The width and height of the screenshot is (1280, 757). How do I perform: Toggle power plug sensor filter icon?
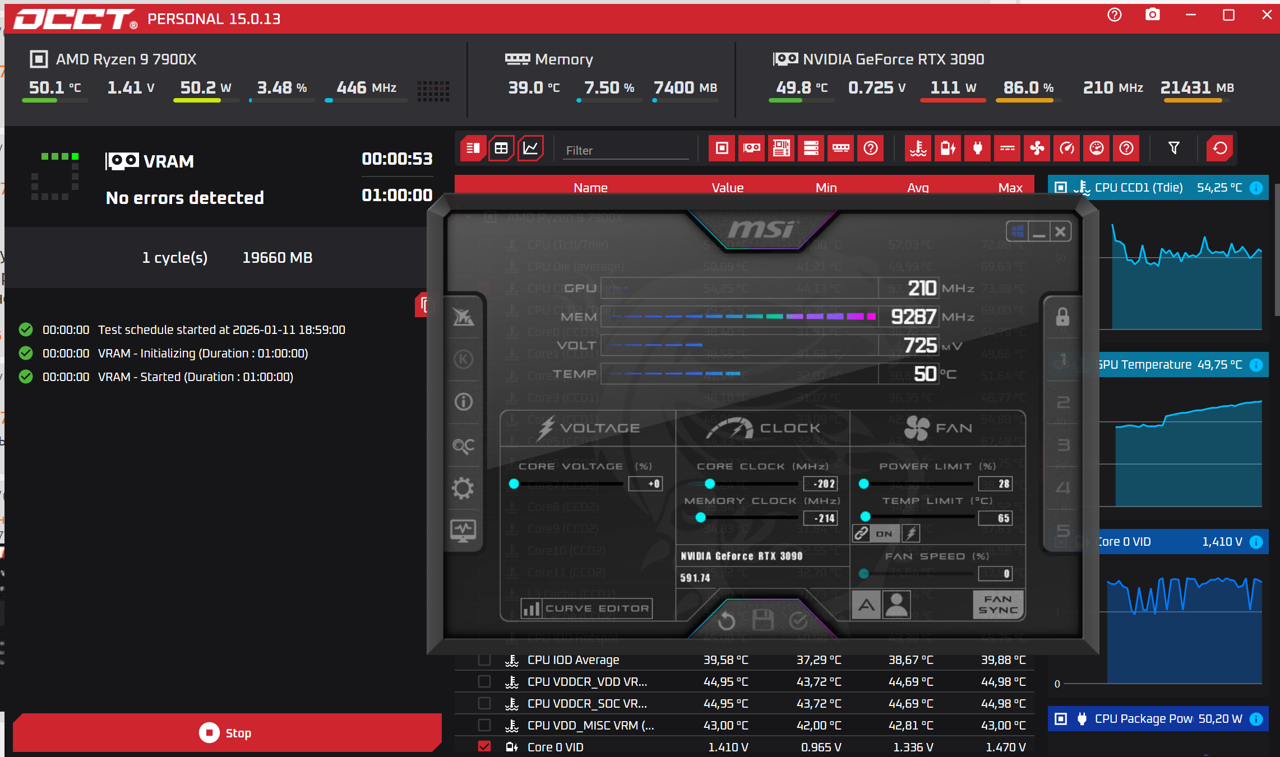click(977, 148)
